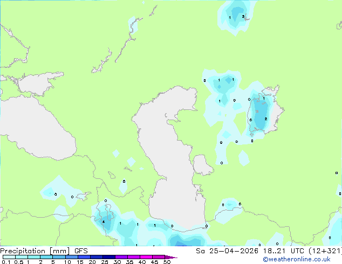Select the 5–10 mm legend color swatch
This screenshot has width=342, height=264.
pyautogui.click(x=59, y=257)
